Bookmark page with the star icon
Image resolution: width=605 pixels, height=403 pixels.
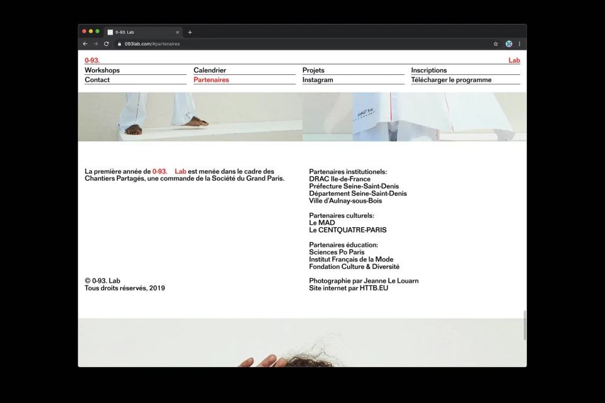(x=495, y=44)
